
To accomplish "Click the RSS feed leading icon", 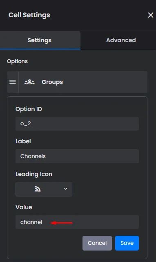I will point(38,189).
